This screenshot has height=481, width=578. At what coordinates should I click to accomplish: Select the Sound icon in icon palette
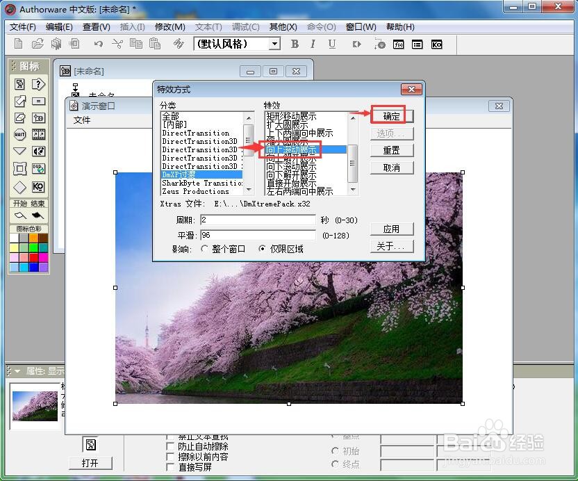click(x=38, y=152)
